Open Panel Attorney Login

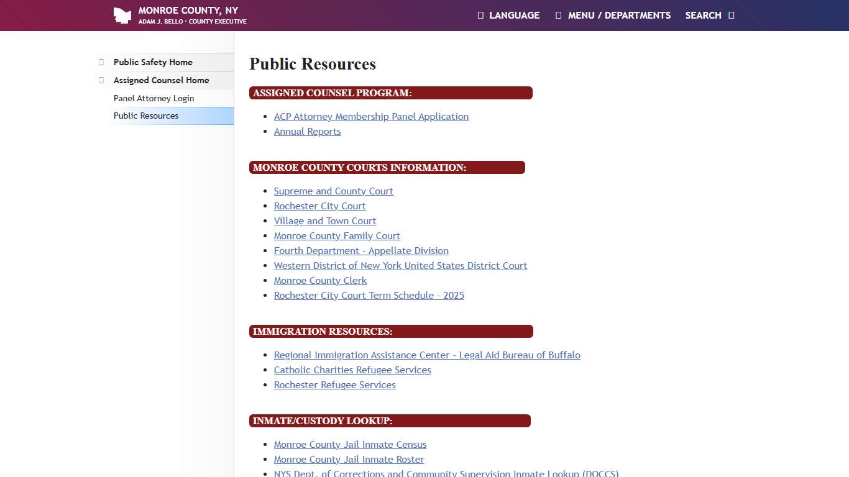click(x=154, y=98)
